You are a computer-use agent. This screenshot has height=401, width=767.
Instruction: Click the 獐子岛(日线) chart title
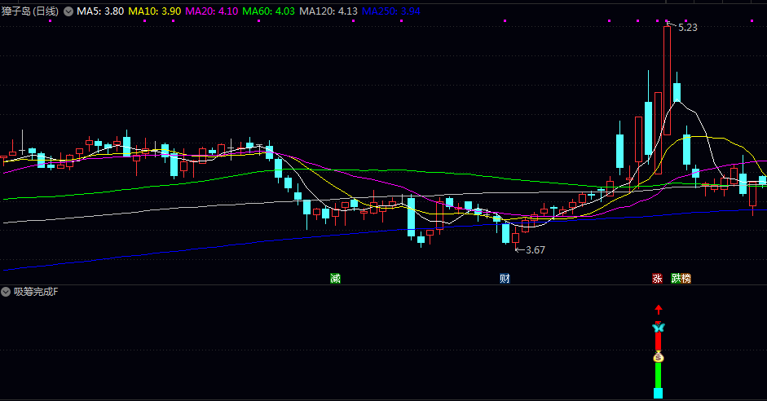click(x=30, y=11)
